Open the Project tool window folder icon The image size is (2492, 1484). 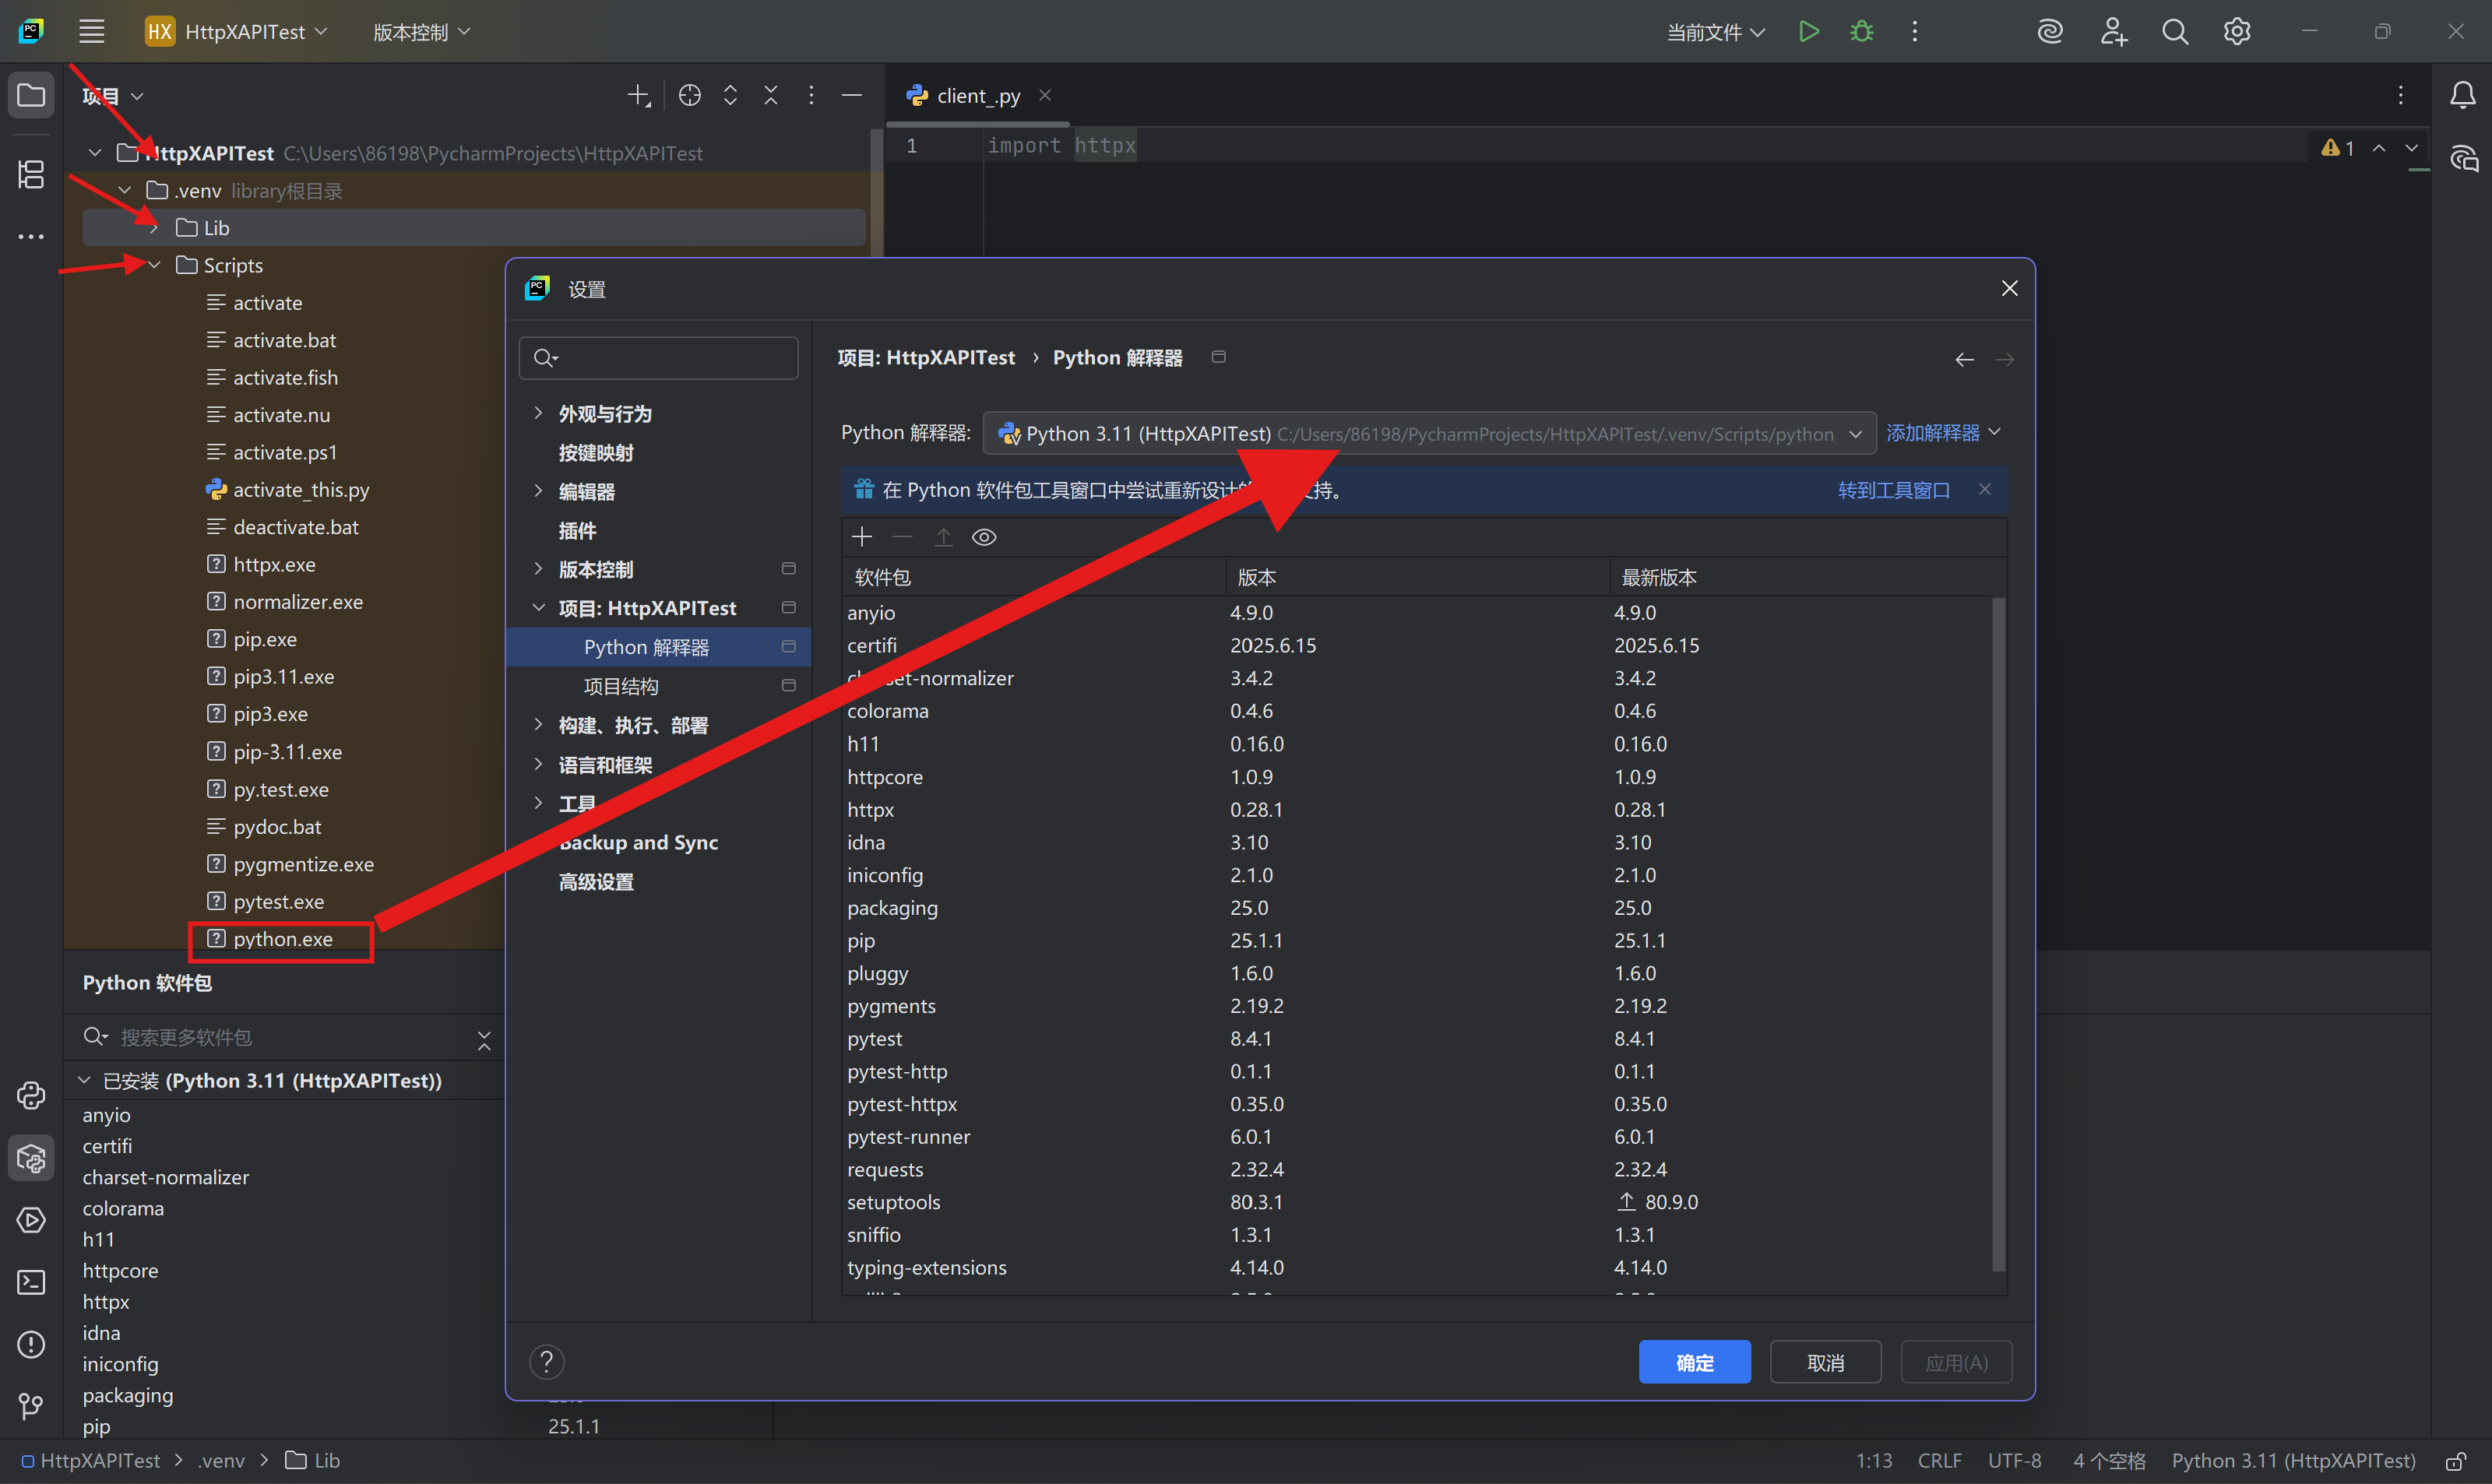[x=31, y=95]
